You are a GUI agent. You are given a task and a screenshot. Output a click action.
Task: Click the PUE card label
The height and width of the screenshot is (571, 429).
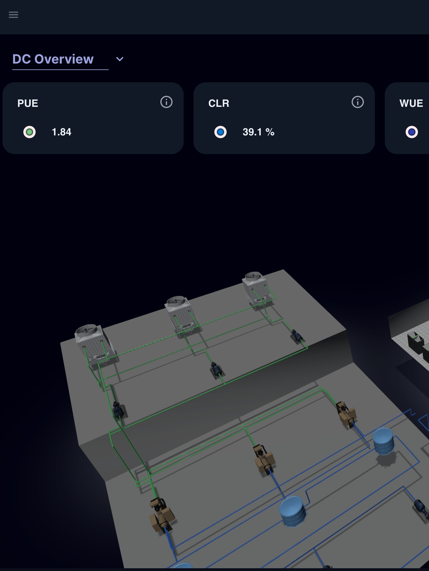28,103
